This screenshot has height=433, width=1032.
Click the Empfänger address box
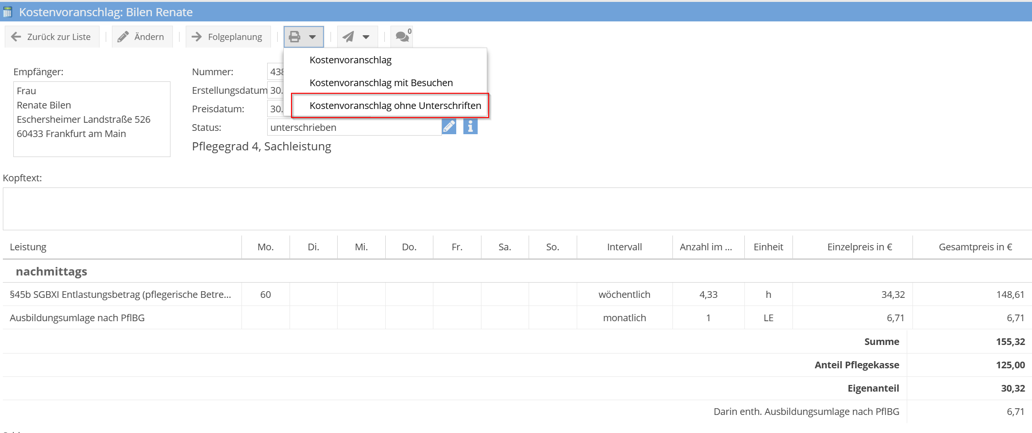click(x=91, y=119)
